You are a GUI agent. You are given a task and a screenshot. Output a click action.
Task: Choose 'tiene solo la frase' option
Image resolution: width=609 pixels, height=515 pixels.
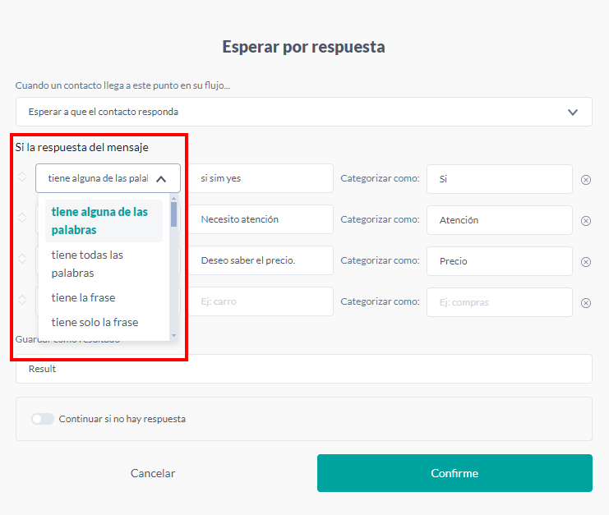pos(95,322)
